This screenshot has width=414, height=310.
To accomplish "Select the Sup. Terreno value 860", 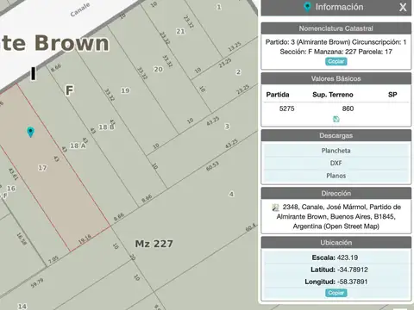I will point(348,108).
